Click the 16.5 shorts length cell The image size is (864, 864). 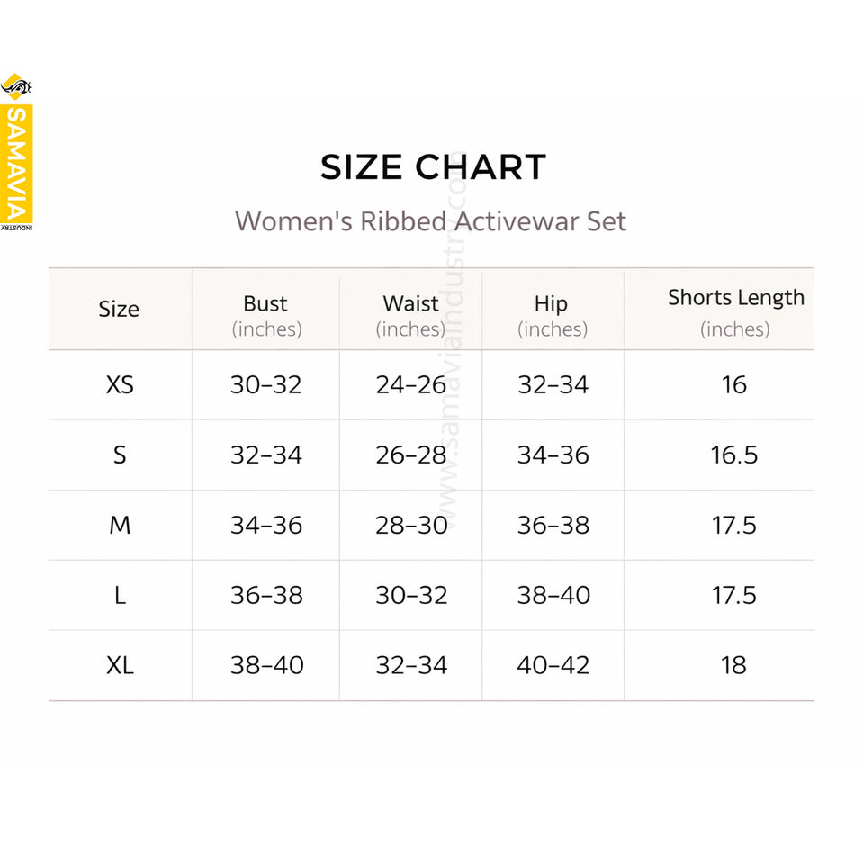coord(734,455)
